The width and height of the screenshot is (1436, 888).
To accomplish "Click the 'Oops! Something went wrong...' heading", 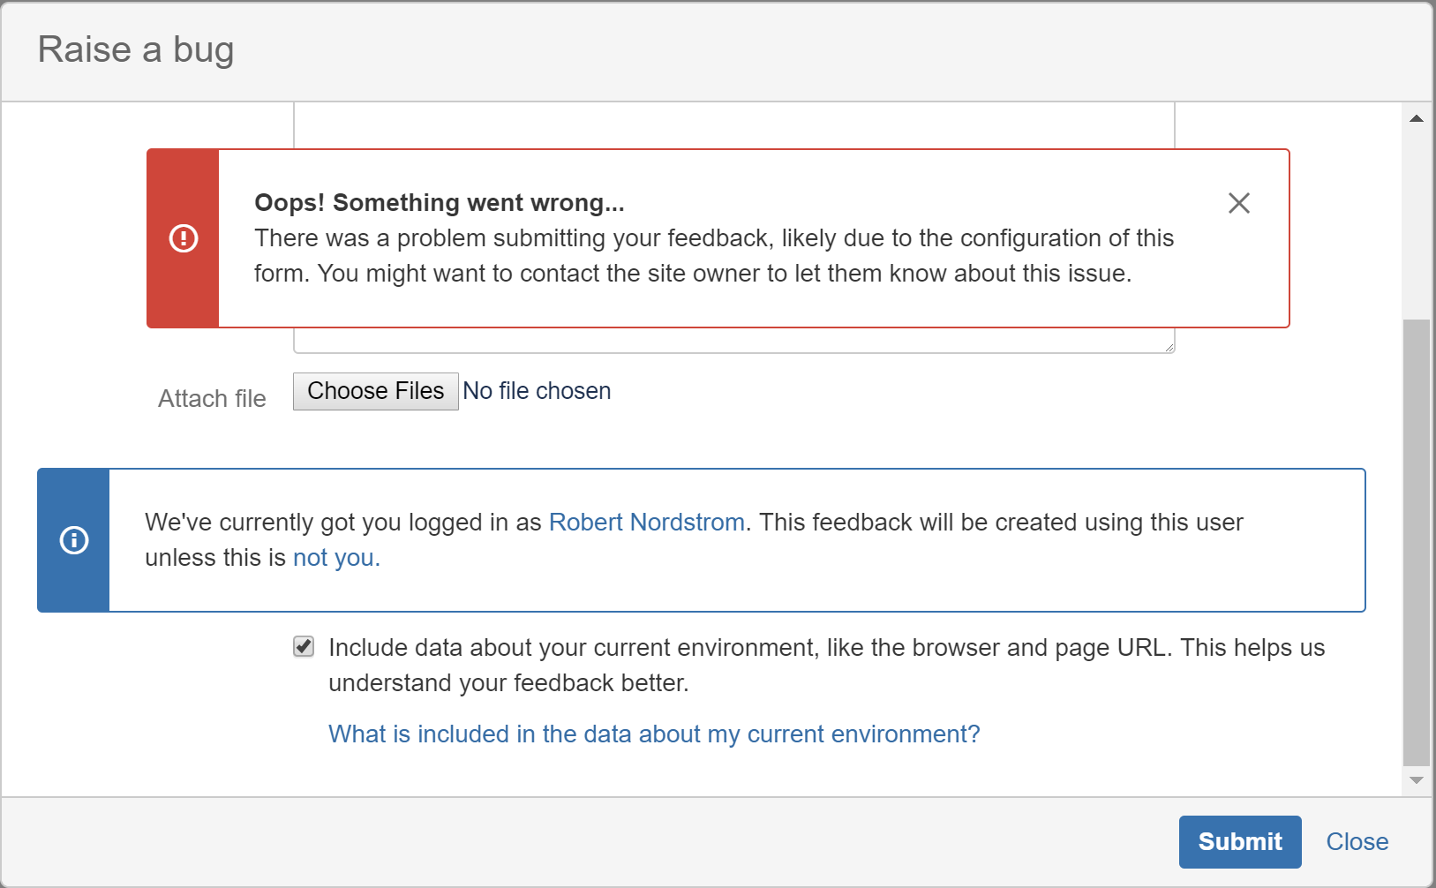I will 440,203.
